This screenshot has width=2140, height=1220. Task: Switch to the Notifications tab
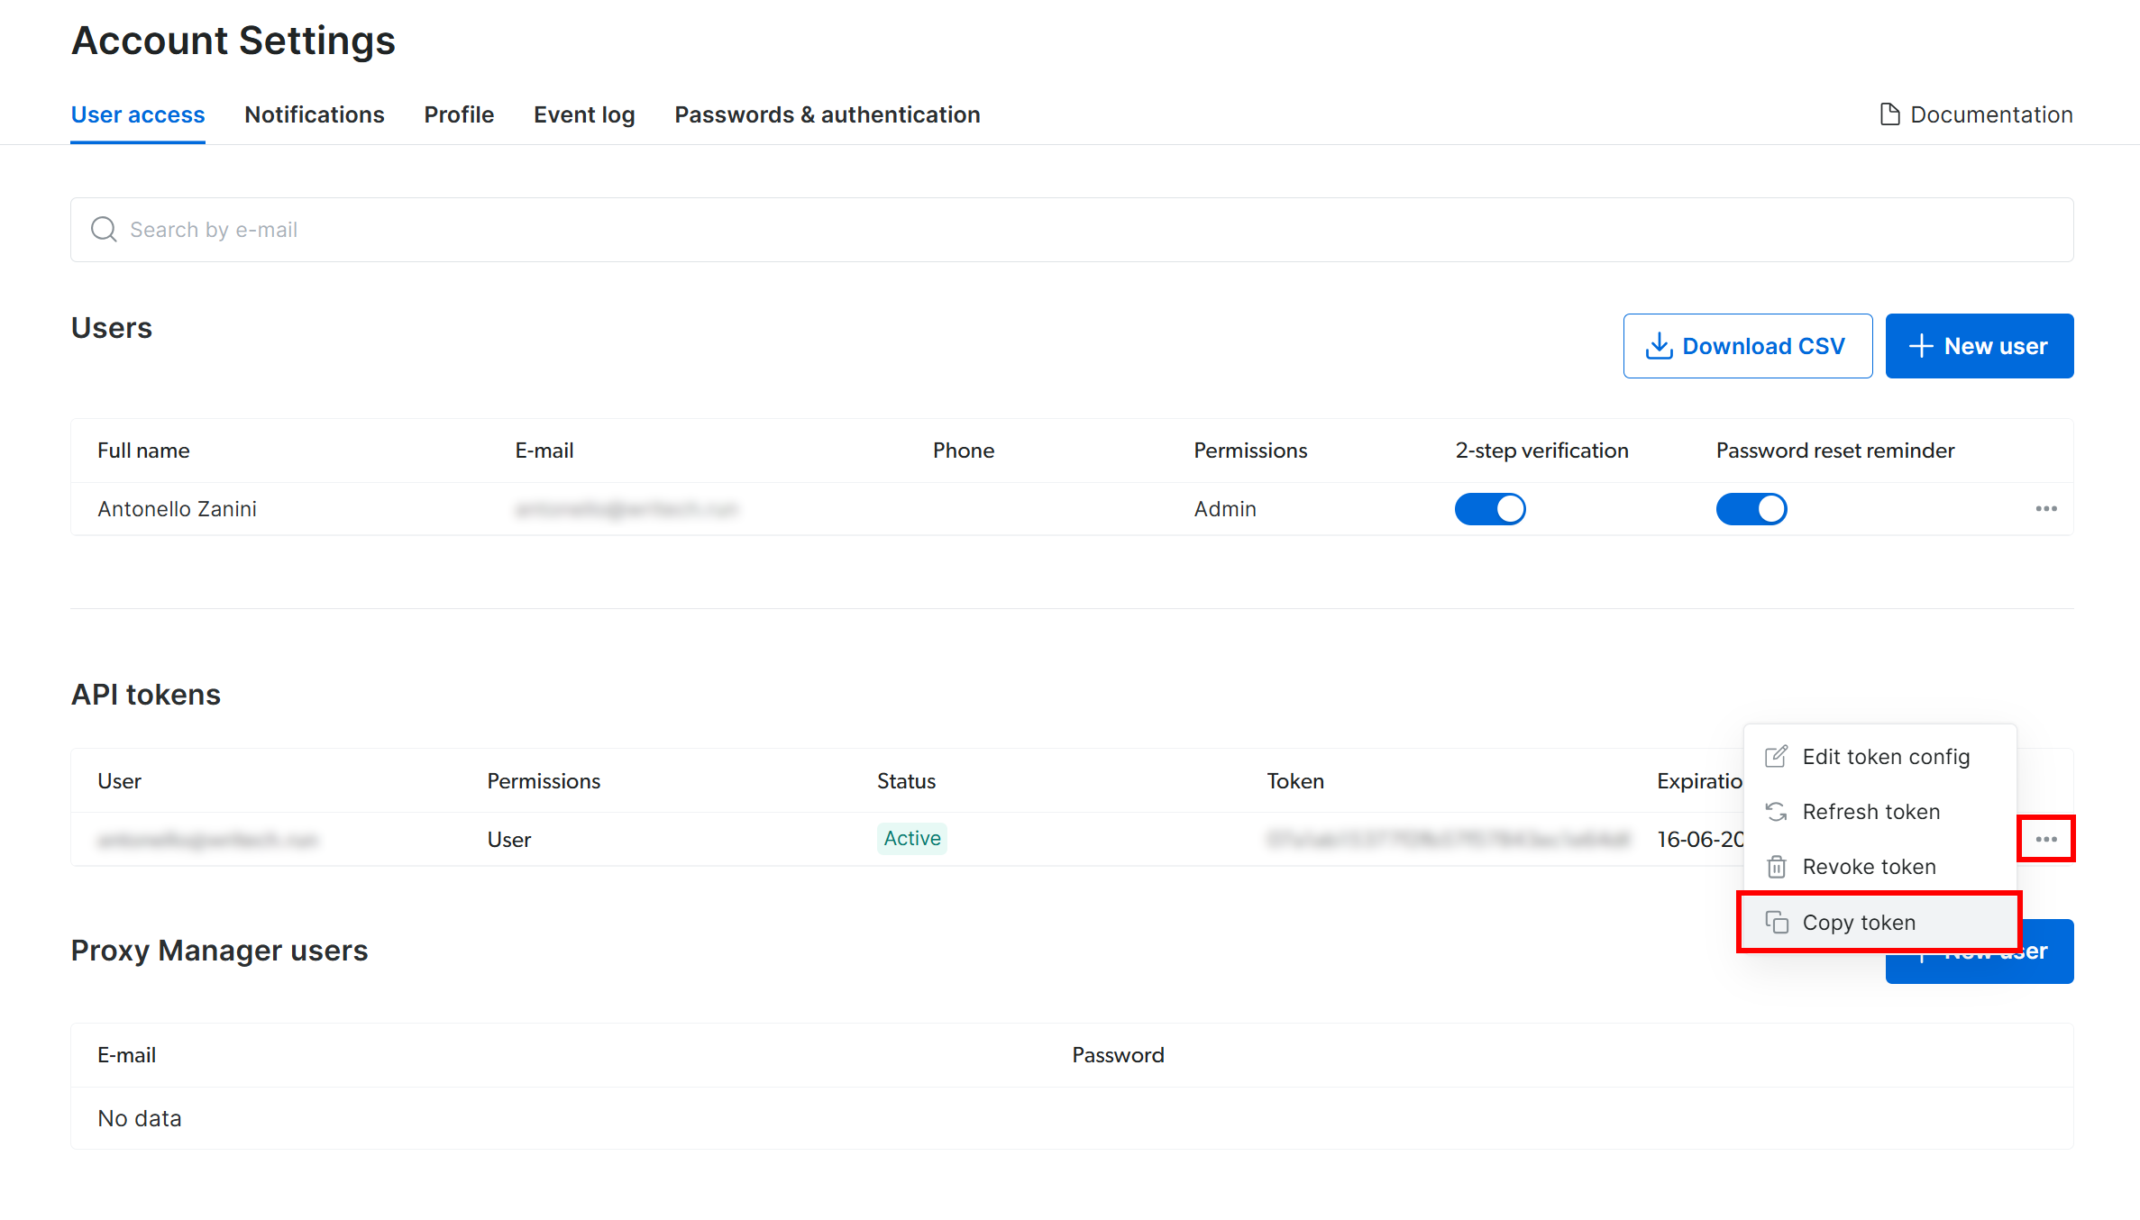[314, 114]
